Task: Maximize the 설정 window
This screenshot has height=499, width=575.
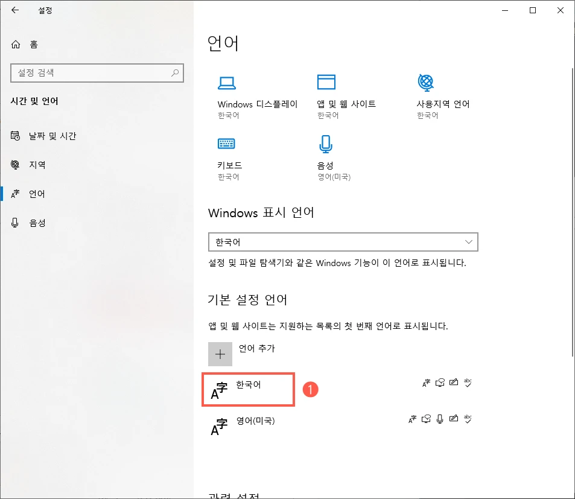Action: pyautogui.click(x=533, y=10)
